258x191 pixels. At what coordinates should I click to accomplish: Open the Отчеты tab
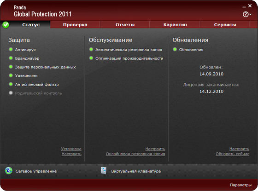click(125, 25)
